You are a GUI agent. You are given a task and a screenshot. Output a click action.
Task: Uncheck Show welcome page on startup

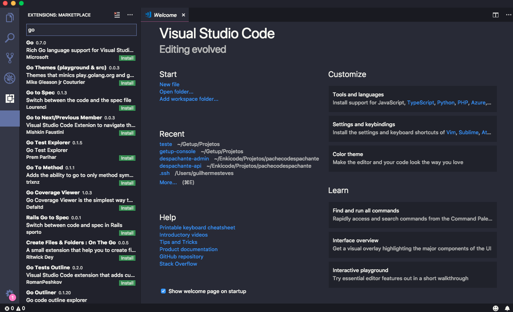click(x=163, y=291)
